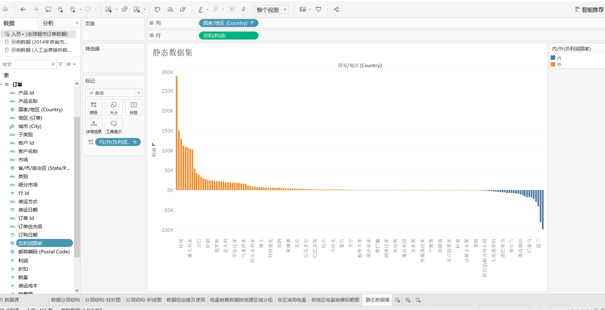Open the 数据组创建及使用 sheet tab
This screenshot has height=310, width=605.
(x=186, y=300)
